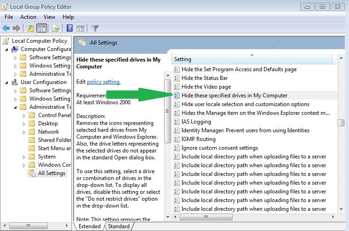Click the description pane scroll-up arrow

click(x=167, y=76)
